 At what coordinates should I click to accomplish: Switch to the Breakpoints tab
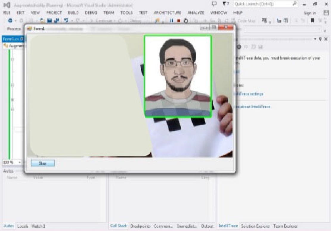140,226
